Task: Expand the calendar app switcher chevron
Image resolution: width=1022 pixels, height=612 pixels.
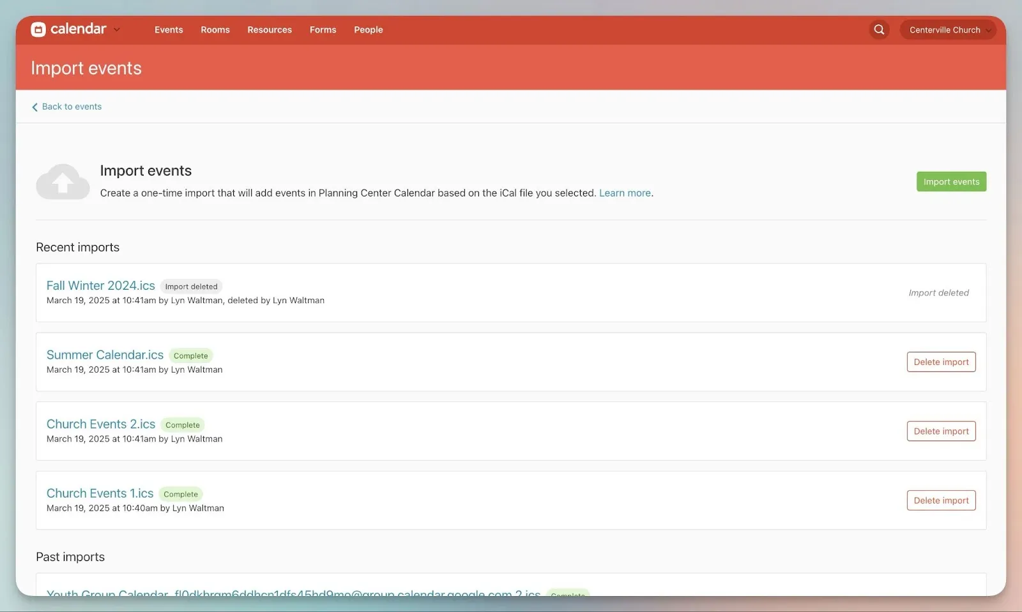Action: [x=117, y=29]
